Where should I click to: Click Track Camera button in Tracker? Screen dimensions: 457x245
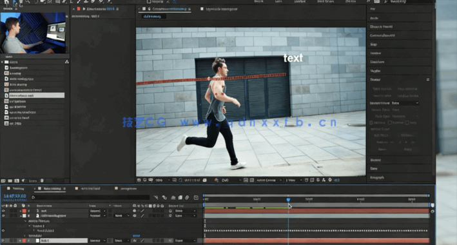pyautogui.click(x=382, y=89)
